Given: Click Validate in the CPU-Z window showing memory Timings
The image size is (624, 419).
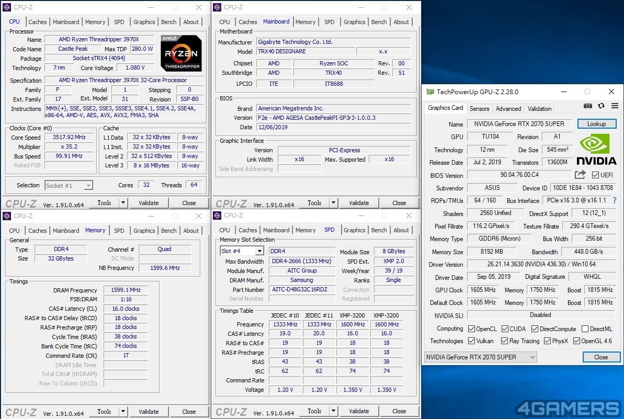Looking at the screenshot, I should tap(149, 412).
